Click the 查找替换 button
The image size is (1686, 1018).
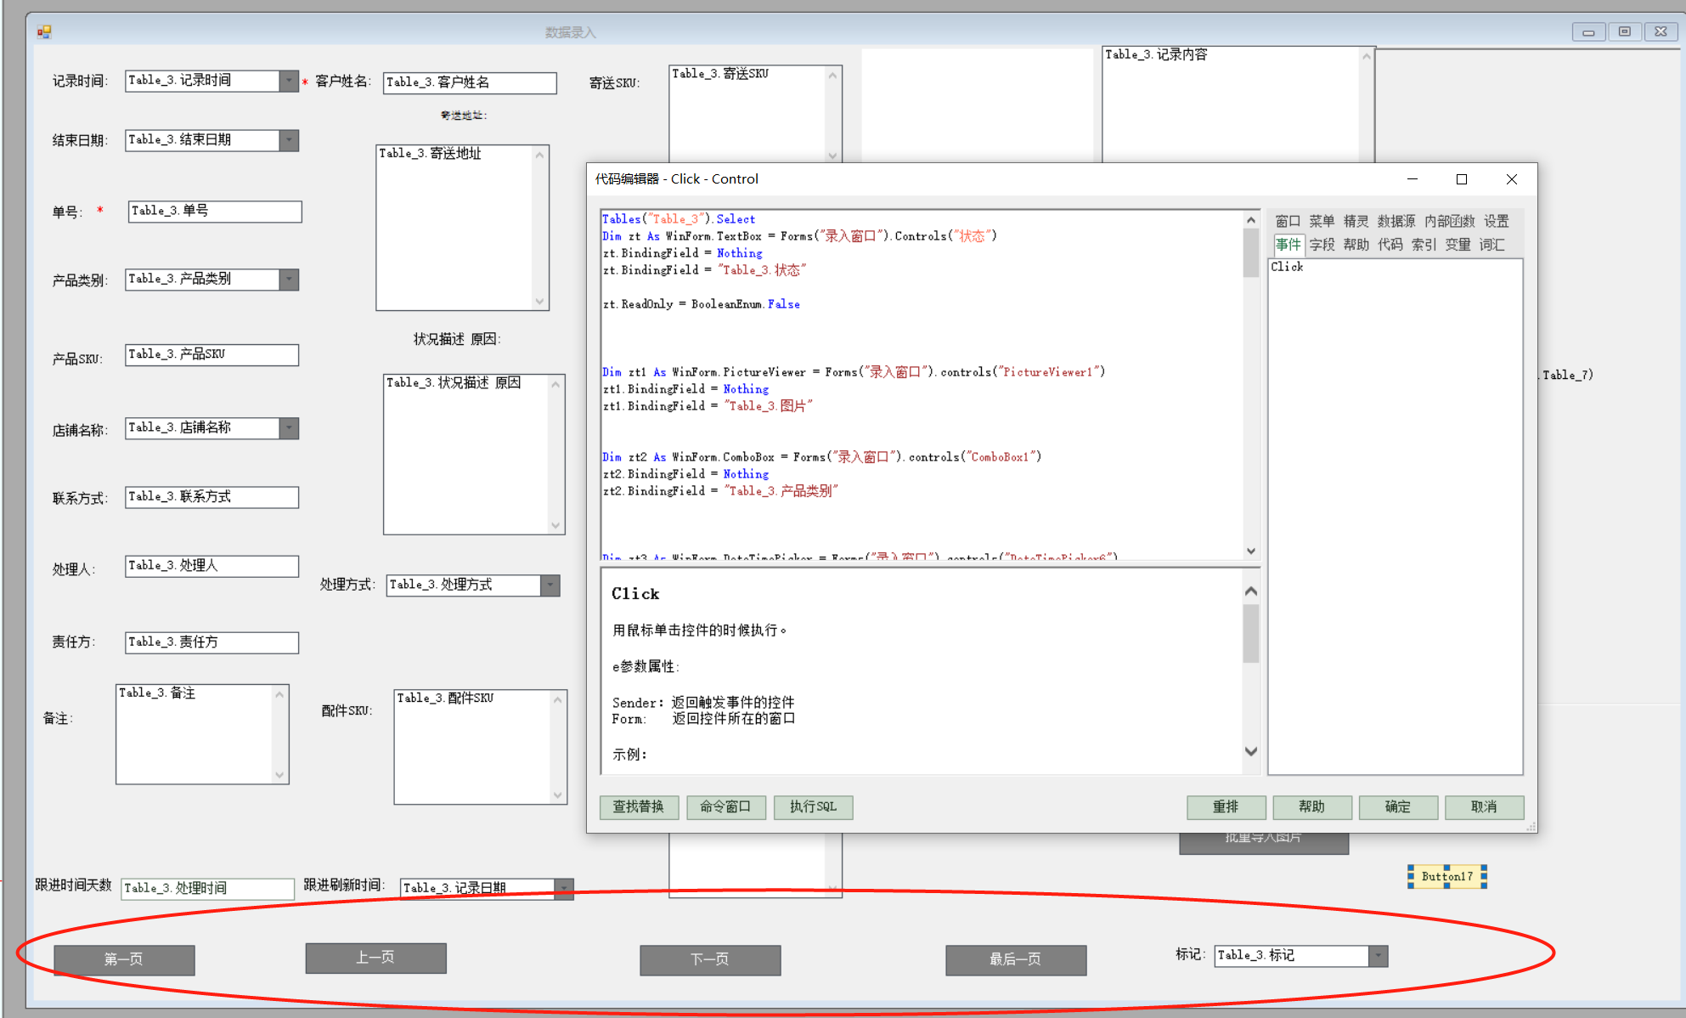click(x=639, y=806)
